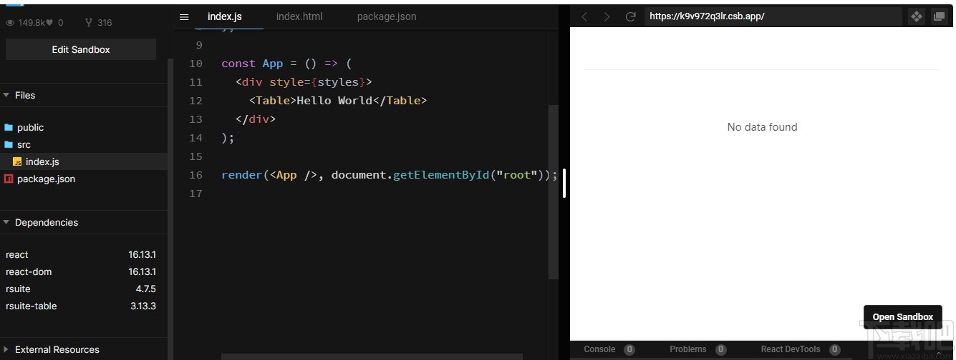
Task: Expand the External Resources section
Action: 6,349
